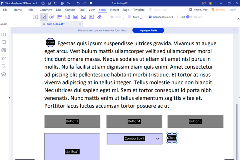This screenshot has width=240, height=160.
Task: Open the Template tab
Action: pos(139,10)
